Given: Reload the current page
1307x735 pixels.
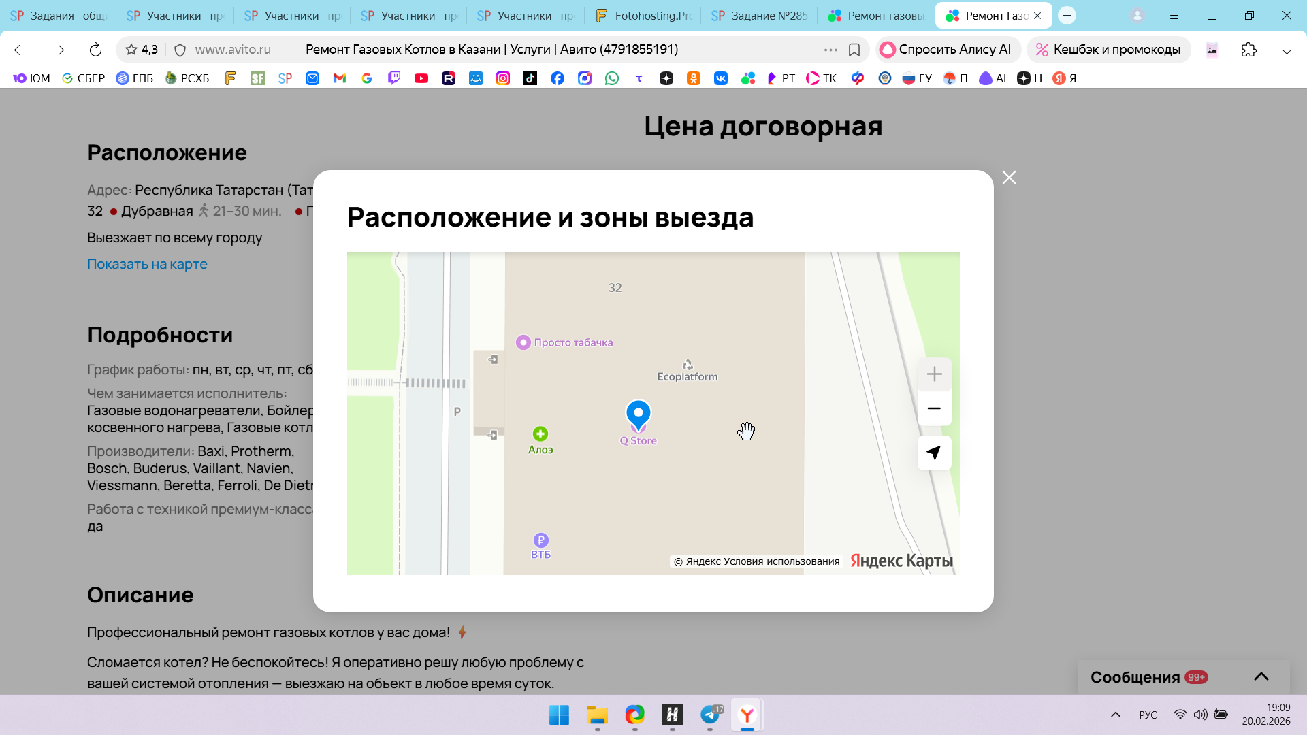Looking at the screenshot, I should 95,50.
